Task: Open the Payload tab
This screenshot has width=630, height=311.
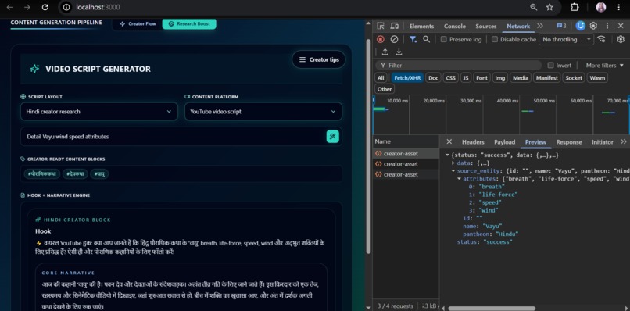Action: tap(505, 142)
